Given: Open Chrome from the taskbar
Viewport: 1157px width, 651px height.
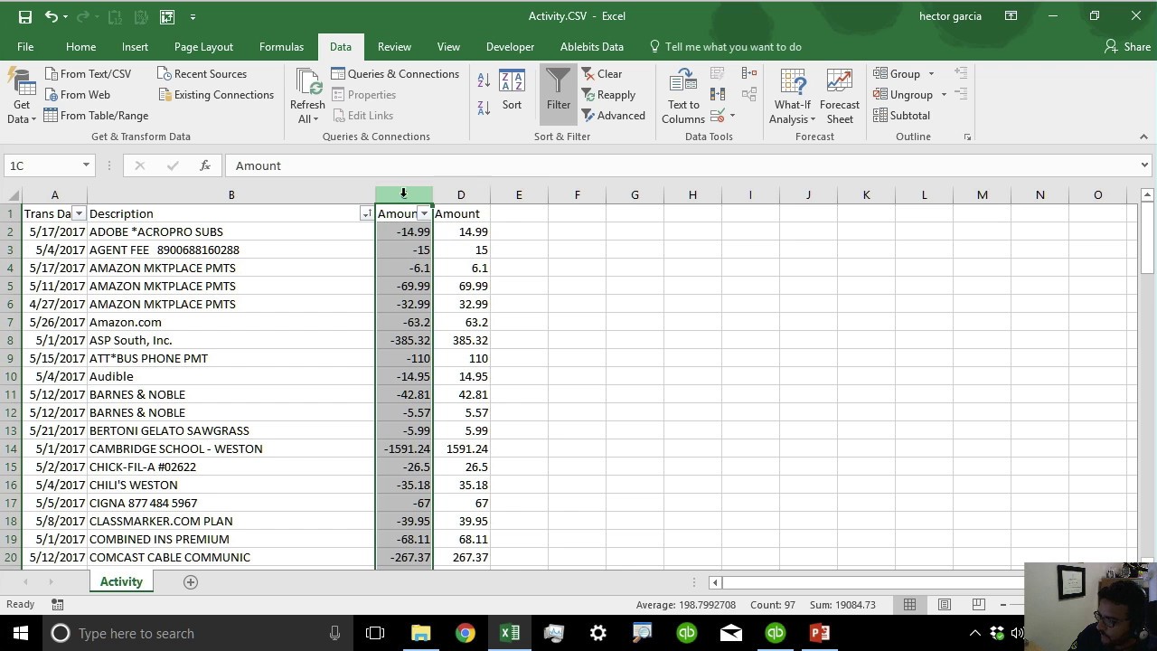Looking at the screenshot, I should click(x=465, y=633).
